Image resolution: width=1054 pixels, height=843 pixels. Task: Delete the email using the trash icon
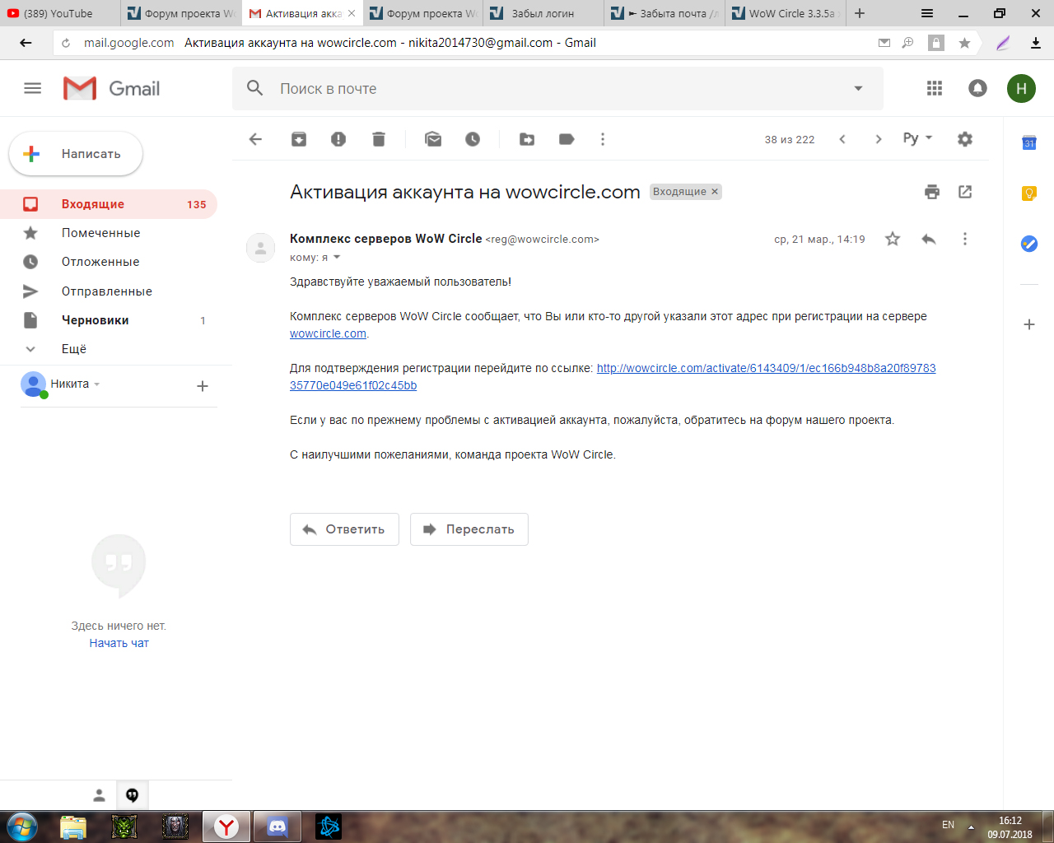coord(379,139)
